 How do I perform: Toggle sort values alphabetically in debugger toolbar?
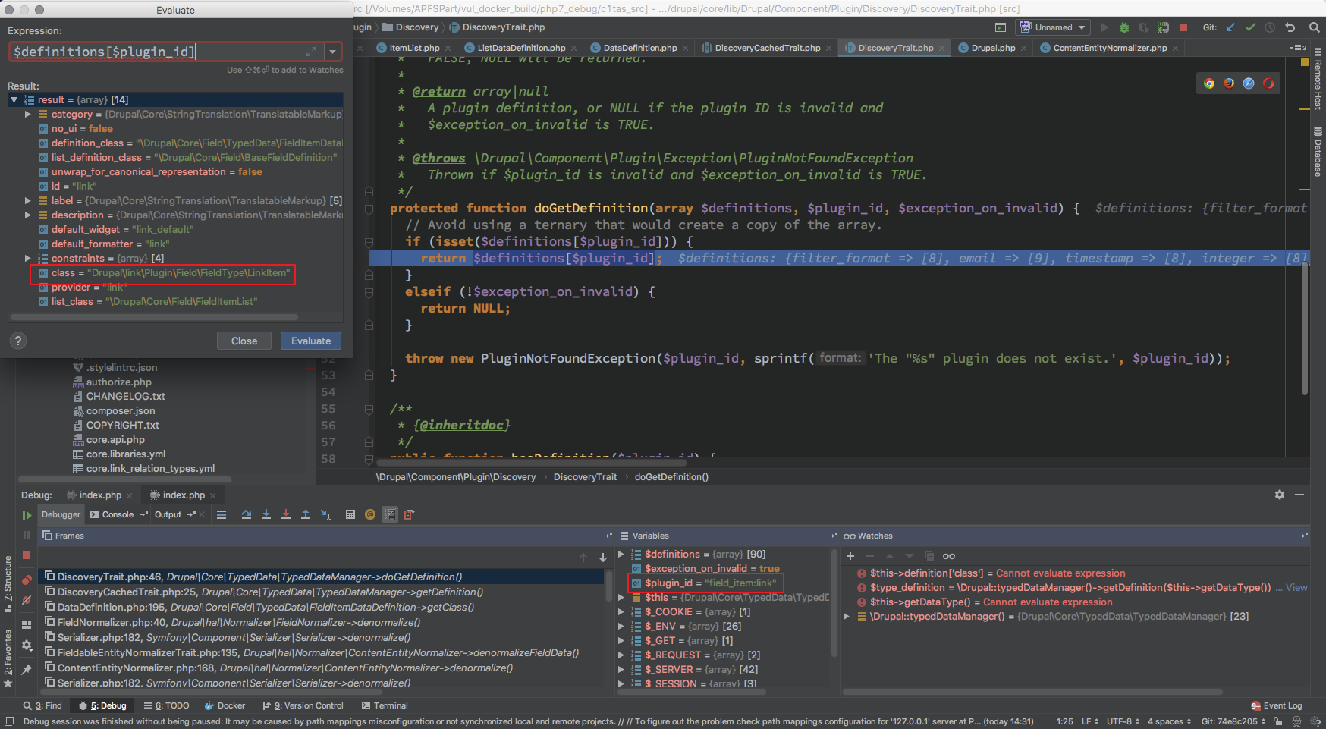(x=389, y=514)
